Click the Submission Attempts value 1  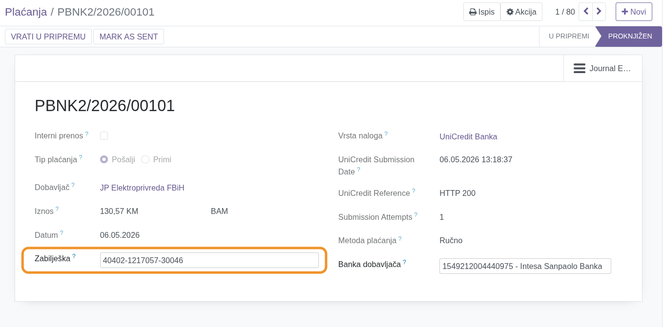coord(441,217)
